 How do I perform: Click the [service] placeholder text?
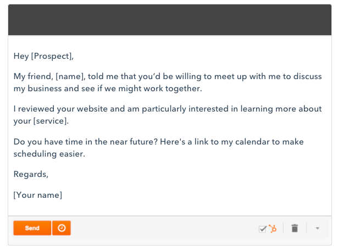(x=50, y=121)
